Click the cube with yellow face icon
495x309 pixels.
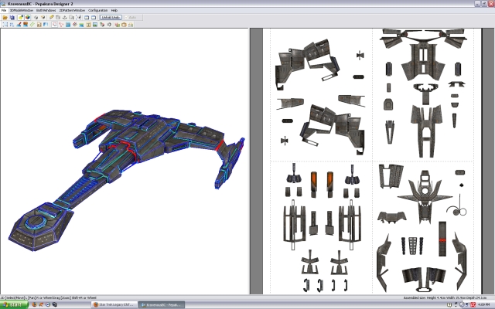[43, 17]
